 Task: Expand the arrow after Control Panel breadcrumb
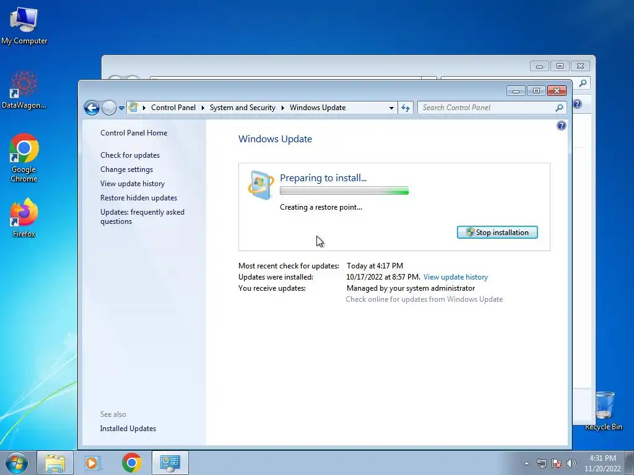pyautogui.click(x=202, y=108)
